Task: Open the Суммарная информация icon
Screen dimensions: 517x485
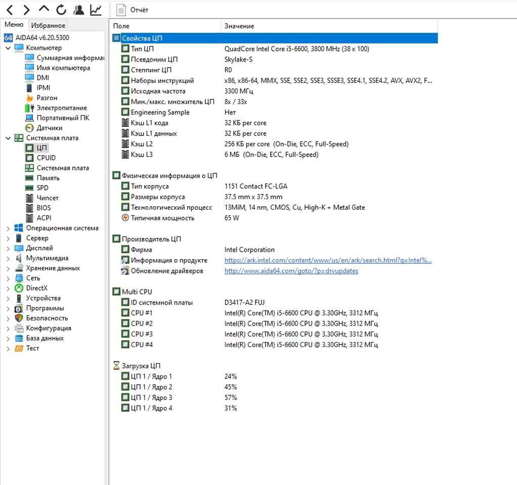Action: coord(29,58)
